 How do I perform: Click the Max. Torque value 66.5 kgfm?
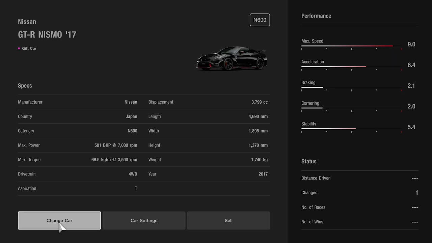click(x=101, y=160)
